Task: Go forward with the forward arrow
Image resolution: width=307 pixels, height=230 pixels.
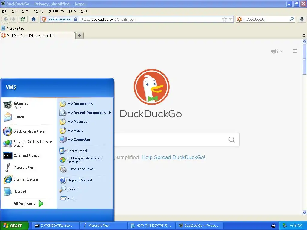Action: click(x=13, y=19)
